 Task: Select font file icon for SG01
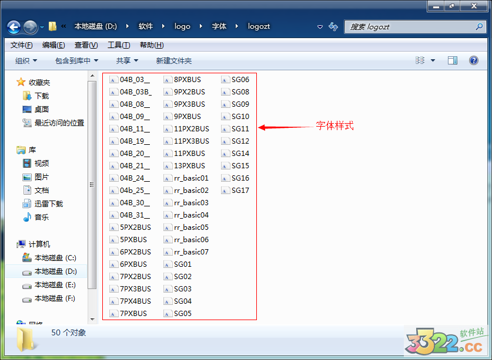[168, 264]
